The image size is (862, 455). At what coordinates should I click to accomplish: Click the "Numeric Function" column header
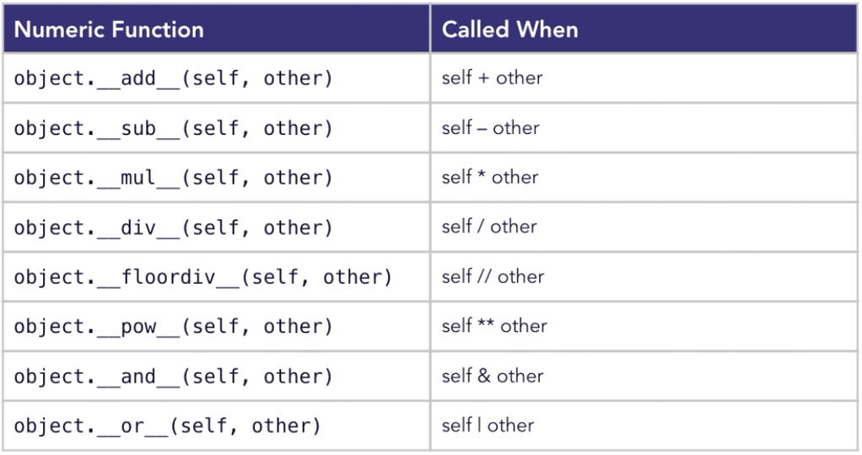click(x=110, y=30)
